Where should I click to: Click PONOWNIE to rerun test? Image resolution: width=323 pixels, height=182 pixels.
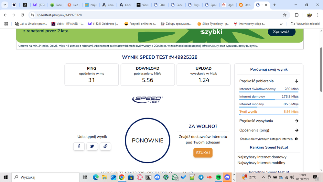pos(147,141)
